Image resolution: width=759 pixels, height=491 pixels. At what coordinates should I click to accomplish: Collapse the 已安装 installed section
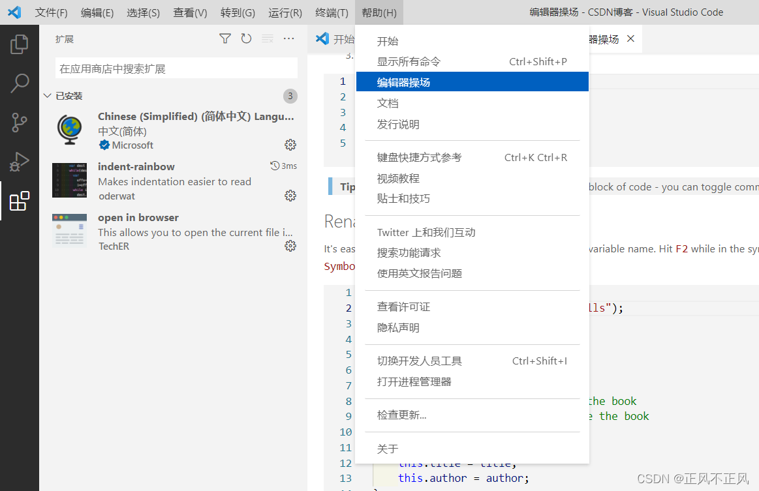pyautogui.click(x=48, y=96)
